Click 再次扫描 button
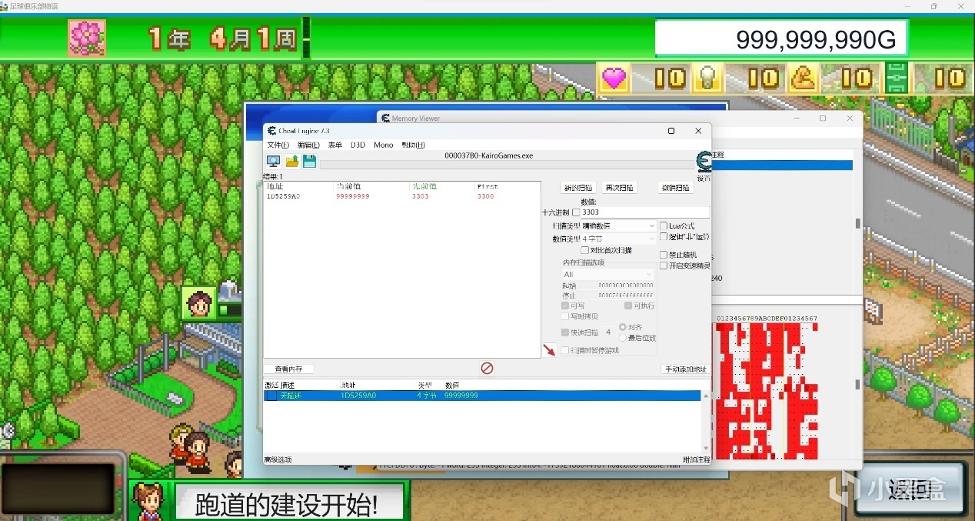Image resolution: width=975 pixels, height=521 pixels. (x=619, y=188)
